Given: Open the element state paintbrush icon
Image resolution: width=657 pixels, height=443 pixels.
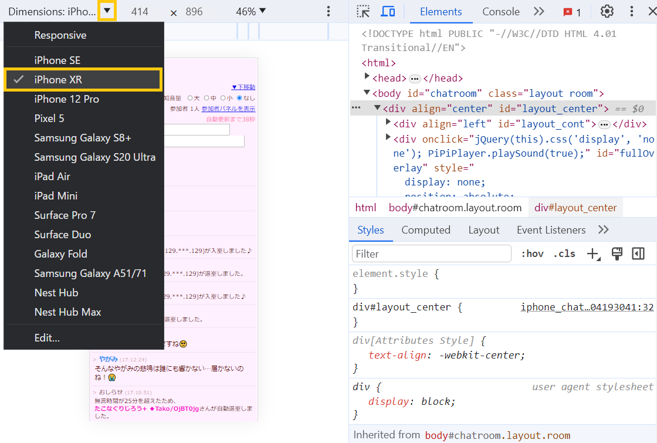Looking at the screenshot, I should click(x=617, y=253).
